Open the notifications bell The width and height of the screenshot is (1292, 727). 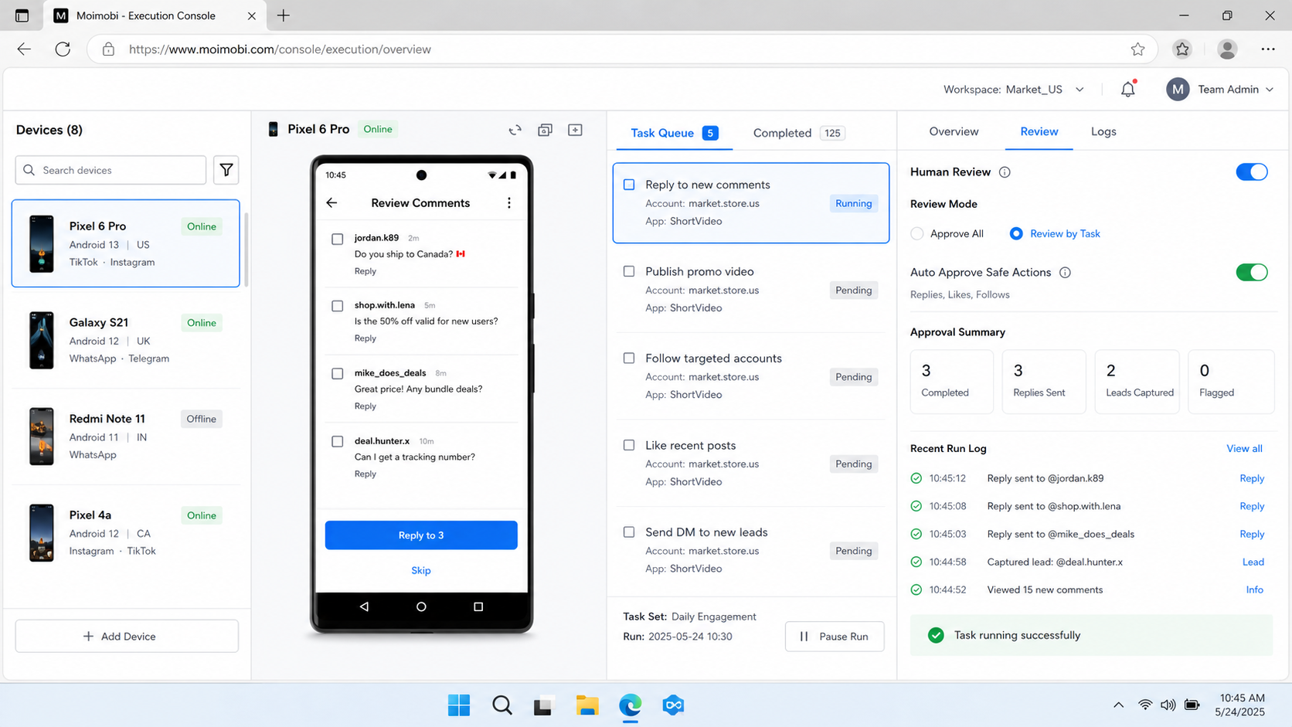pos(1128,89)
